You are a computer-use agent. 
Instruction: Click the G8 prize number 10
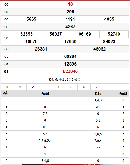[70, 4]
